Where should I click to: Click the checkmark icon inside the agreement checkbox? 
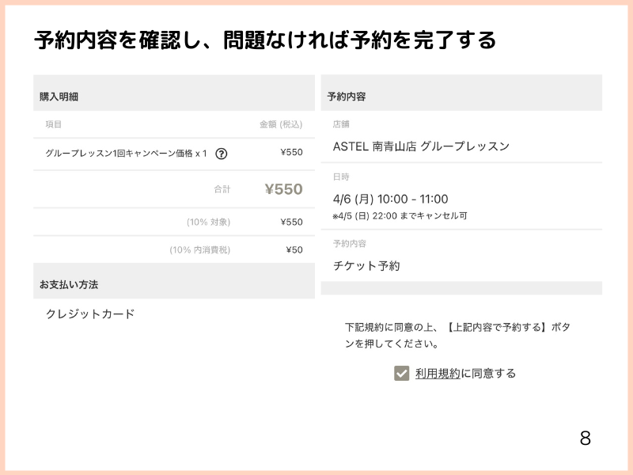click(x=400, y=372)
